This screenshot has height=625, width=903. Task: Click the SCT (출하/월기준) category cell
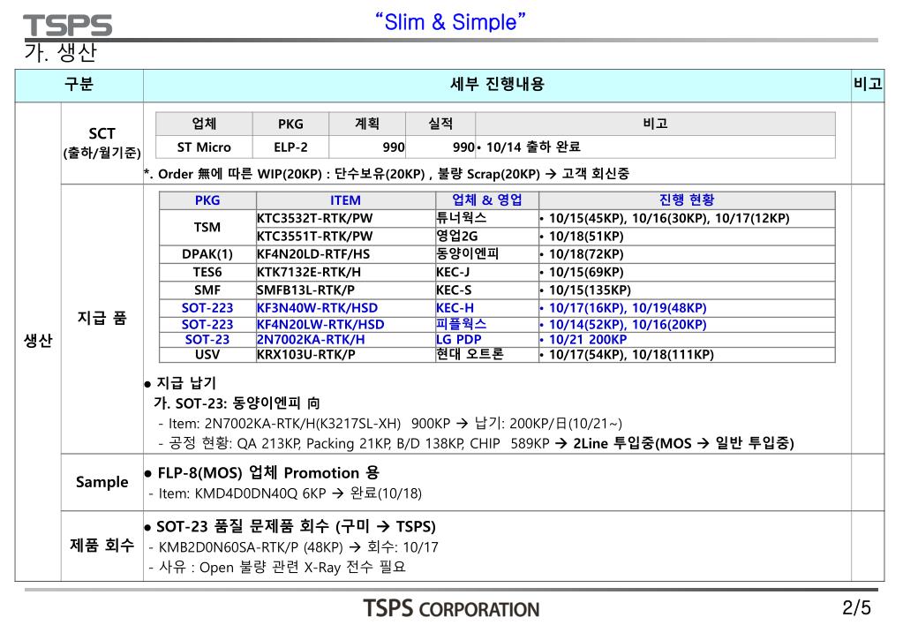[x=102, y=143]
